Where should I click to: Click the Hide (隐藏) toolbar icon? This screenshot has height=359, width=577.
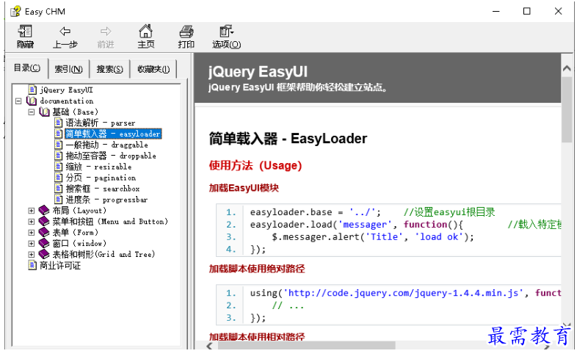[26, 32]
